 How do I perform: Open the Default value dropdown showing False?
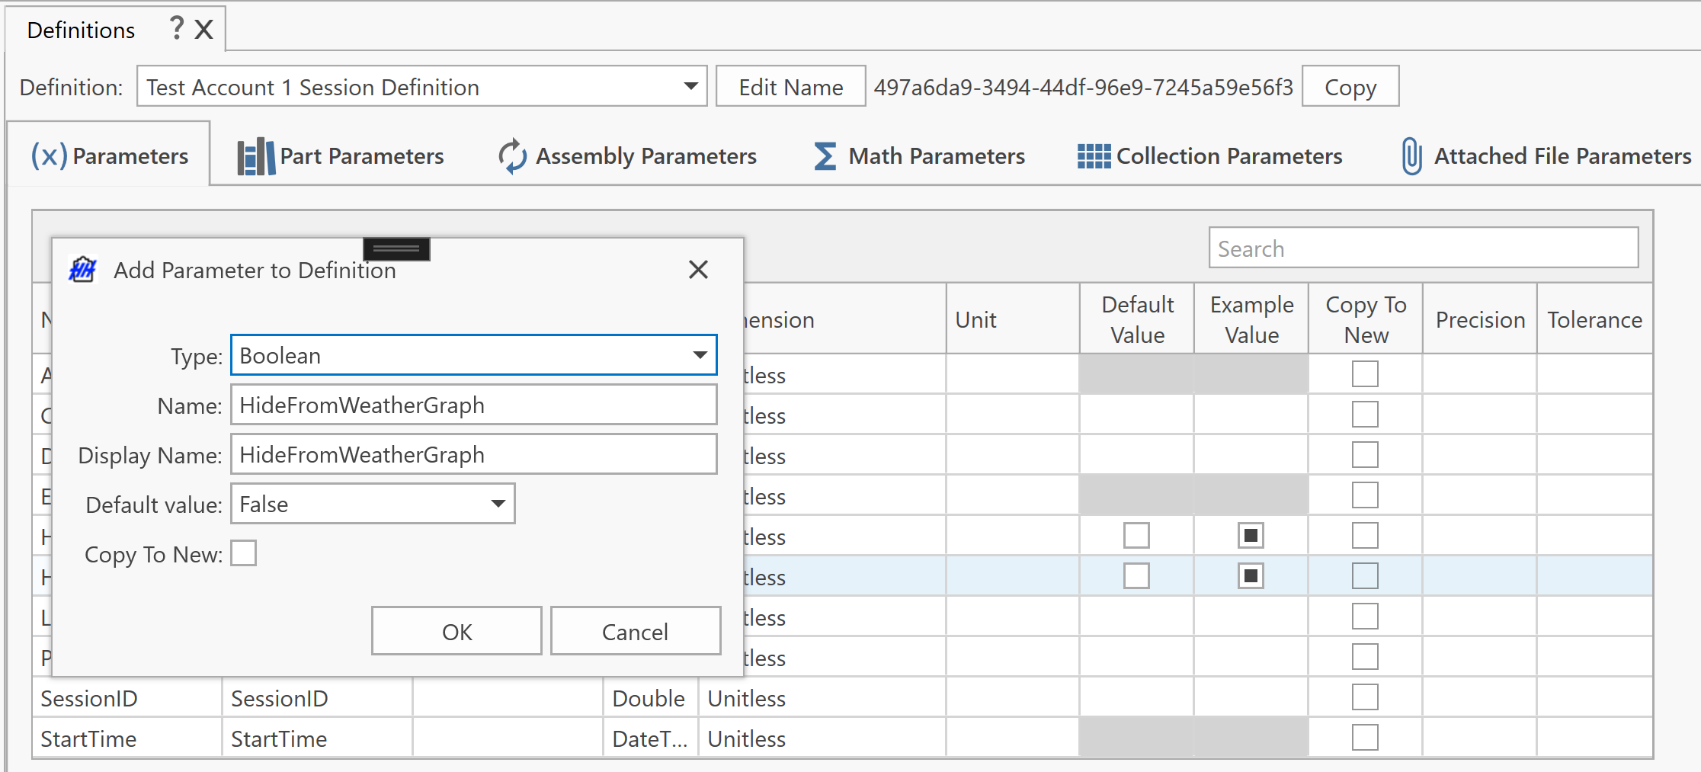click(373, 504)
